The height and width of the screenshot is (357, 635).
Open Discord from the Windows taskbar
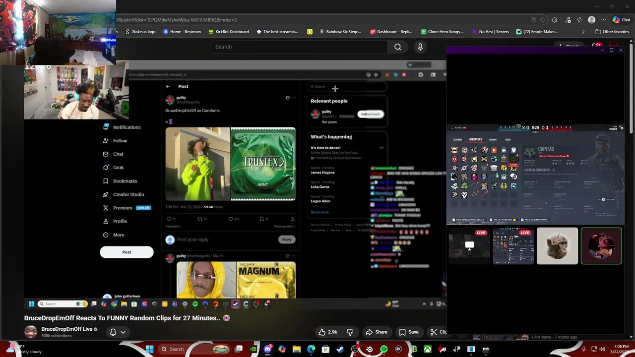268,349
